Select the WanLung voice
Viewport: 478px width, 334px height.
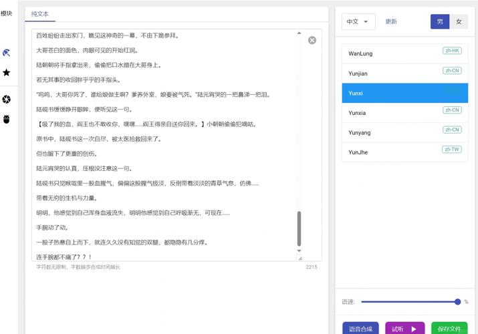405,53
